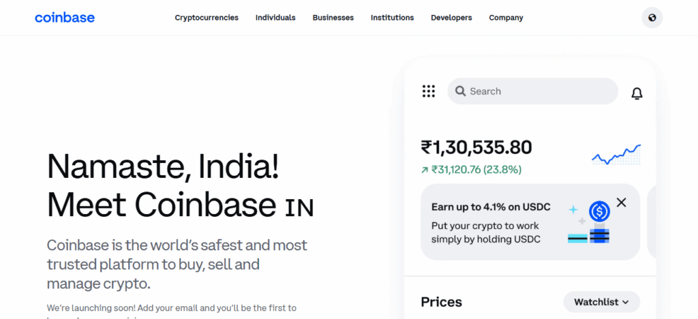
Task: Click the portfolio balance ₹1,30,535.80
Action: tap(476, 147)
